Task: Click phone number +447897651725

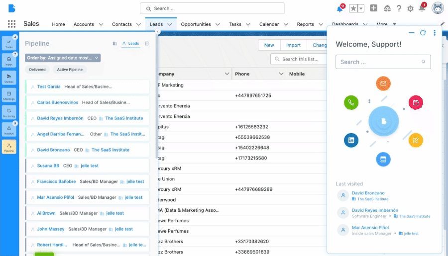Action: (253, 95)
